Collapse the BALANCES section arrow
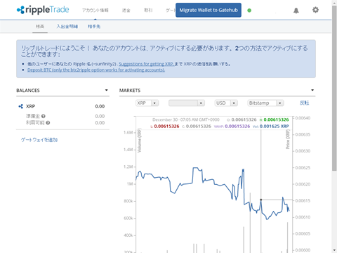Screen dimensions: 337x253 click(107, 90)
